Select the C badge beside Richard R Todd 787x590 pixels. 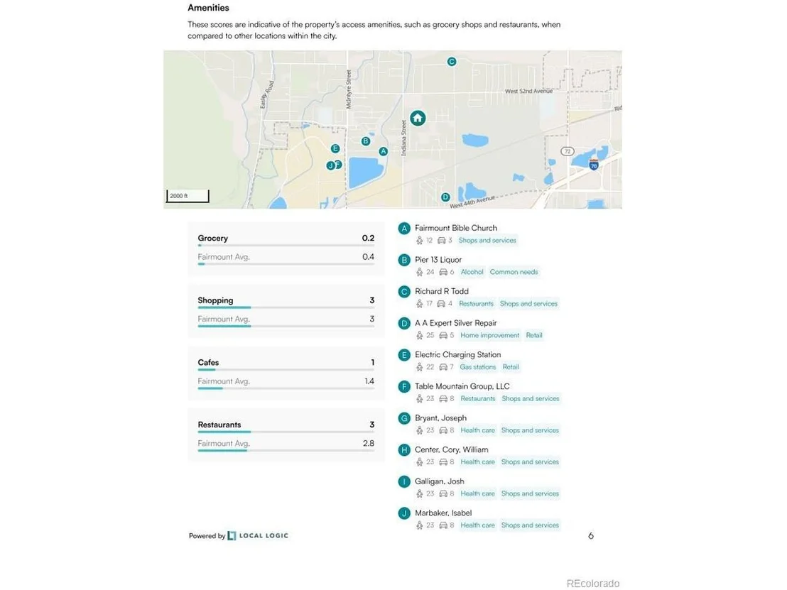click(404, 292)
